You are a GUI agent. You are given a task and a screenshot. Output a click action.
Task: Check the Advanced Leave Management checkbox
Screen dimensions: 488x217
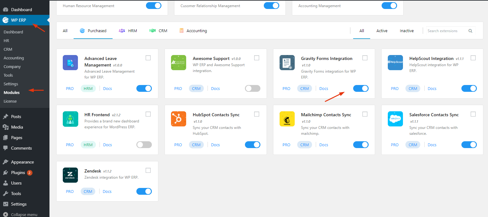point(148,58)
